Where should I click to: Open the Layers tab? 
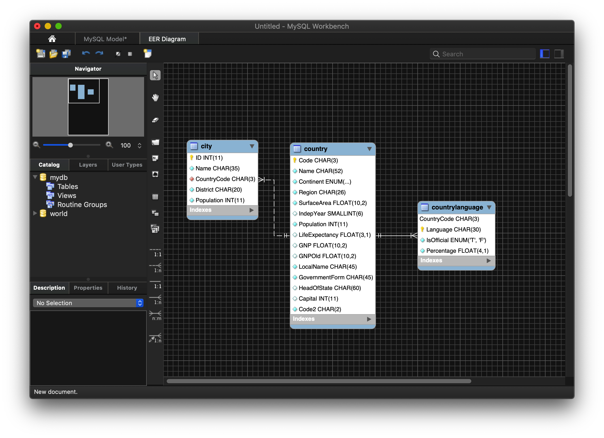pyautogui.click(x=88, y=165)
